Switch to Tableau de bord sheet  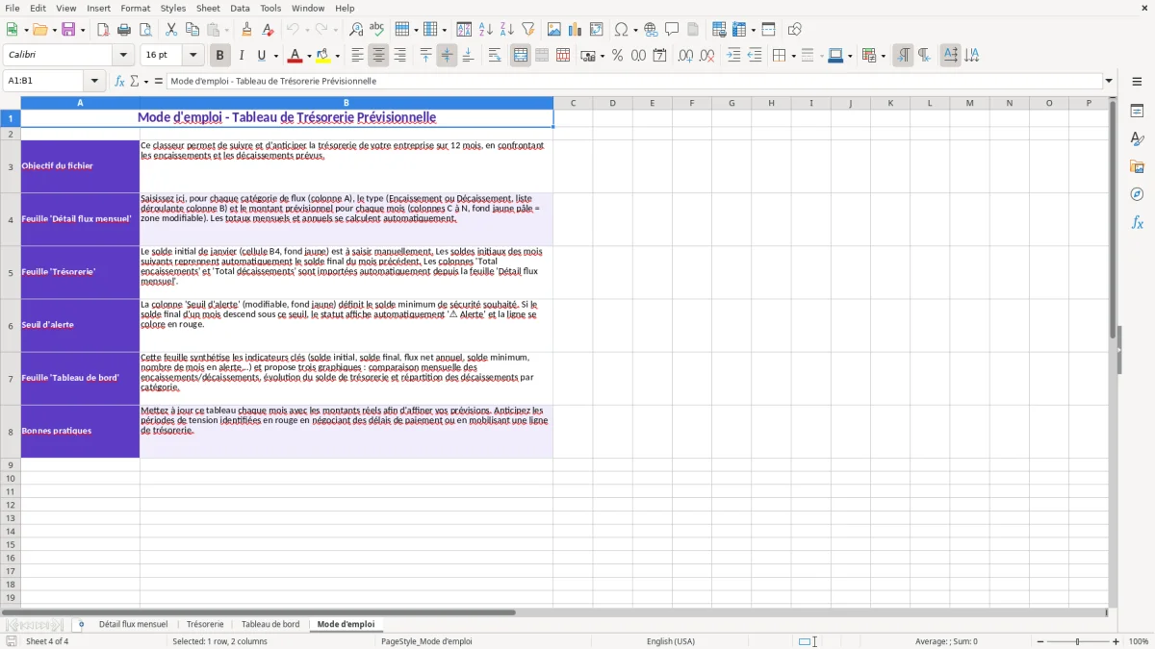pos(270,624)
